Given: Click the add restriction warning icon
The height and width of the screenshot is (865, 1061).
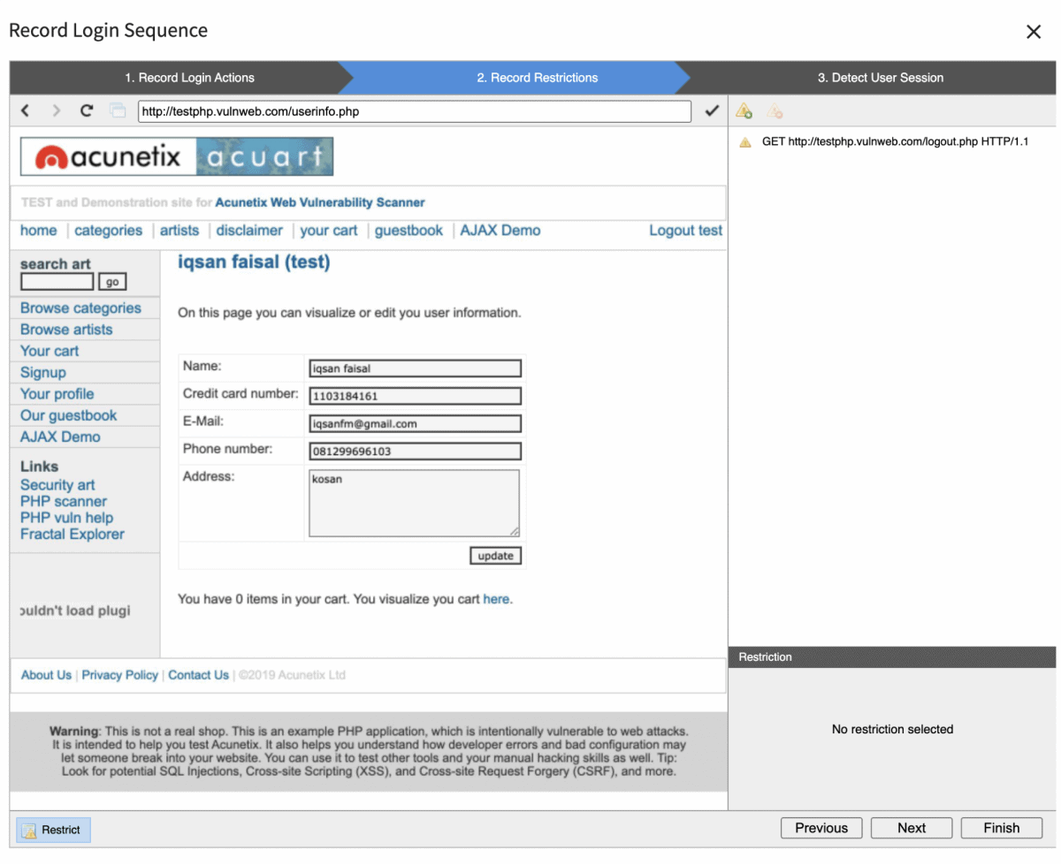Looking at the screenshot, I should point(744,111).
